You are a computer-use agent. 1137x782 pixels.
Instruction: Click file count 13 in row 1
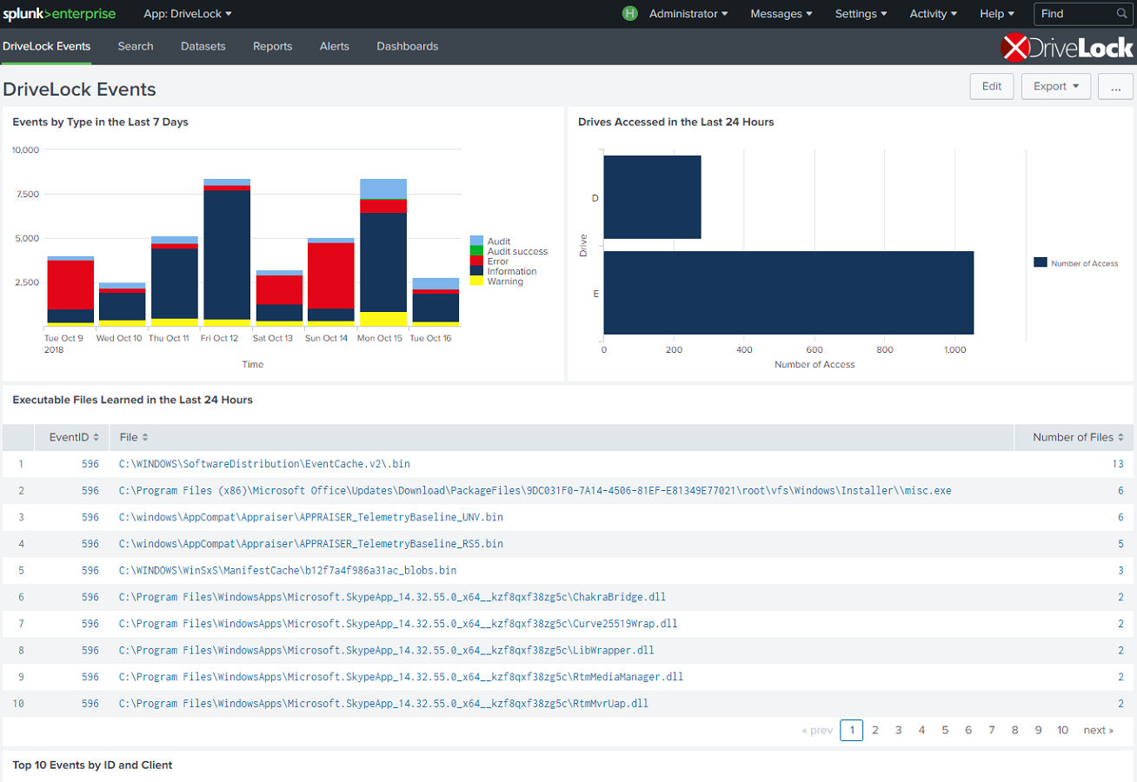pos(1118,464)
